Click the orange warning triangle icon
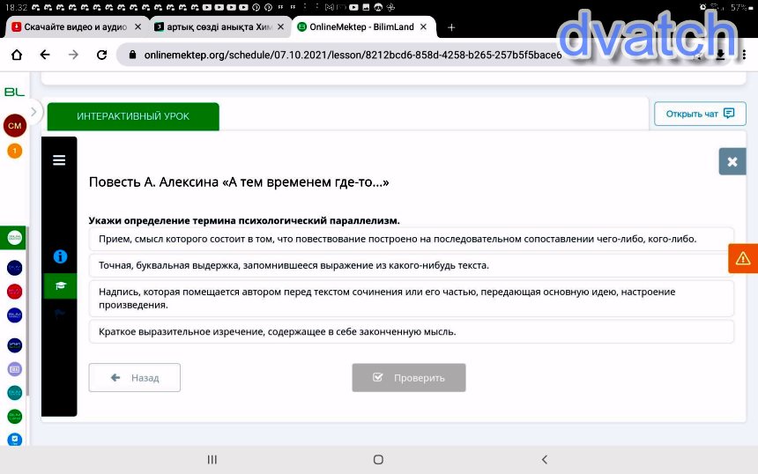 pos(743,258)
